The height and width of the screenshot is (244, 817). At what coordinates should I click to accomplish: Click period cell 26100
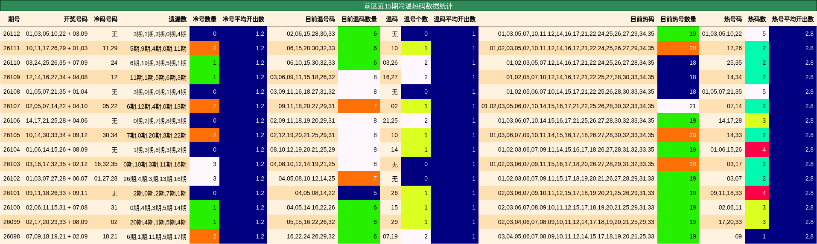pyautogui.click(x=12, y=207)
